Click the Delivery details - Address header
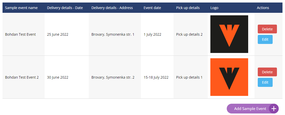 point(112,8)
